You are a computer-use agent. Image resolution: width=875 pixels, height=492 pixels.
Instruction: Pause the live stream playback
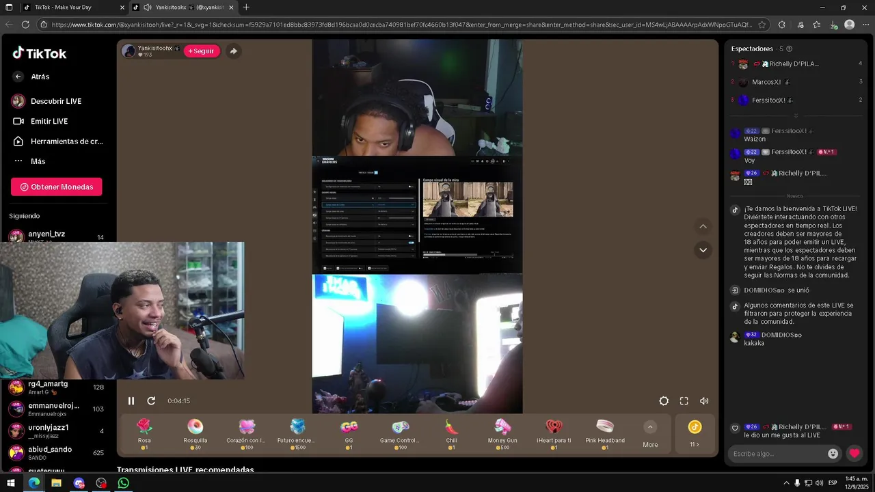point(131,401)
